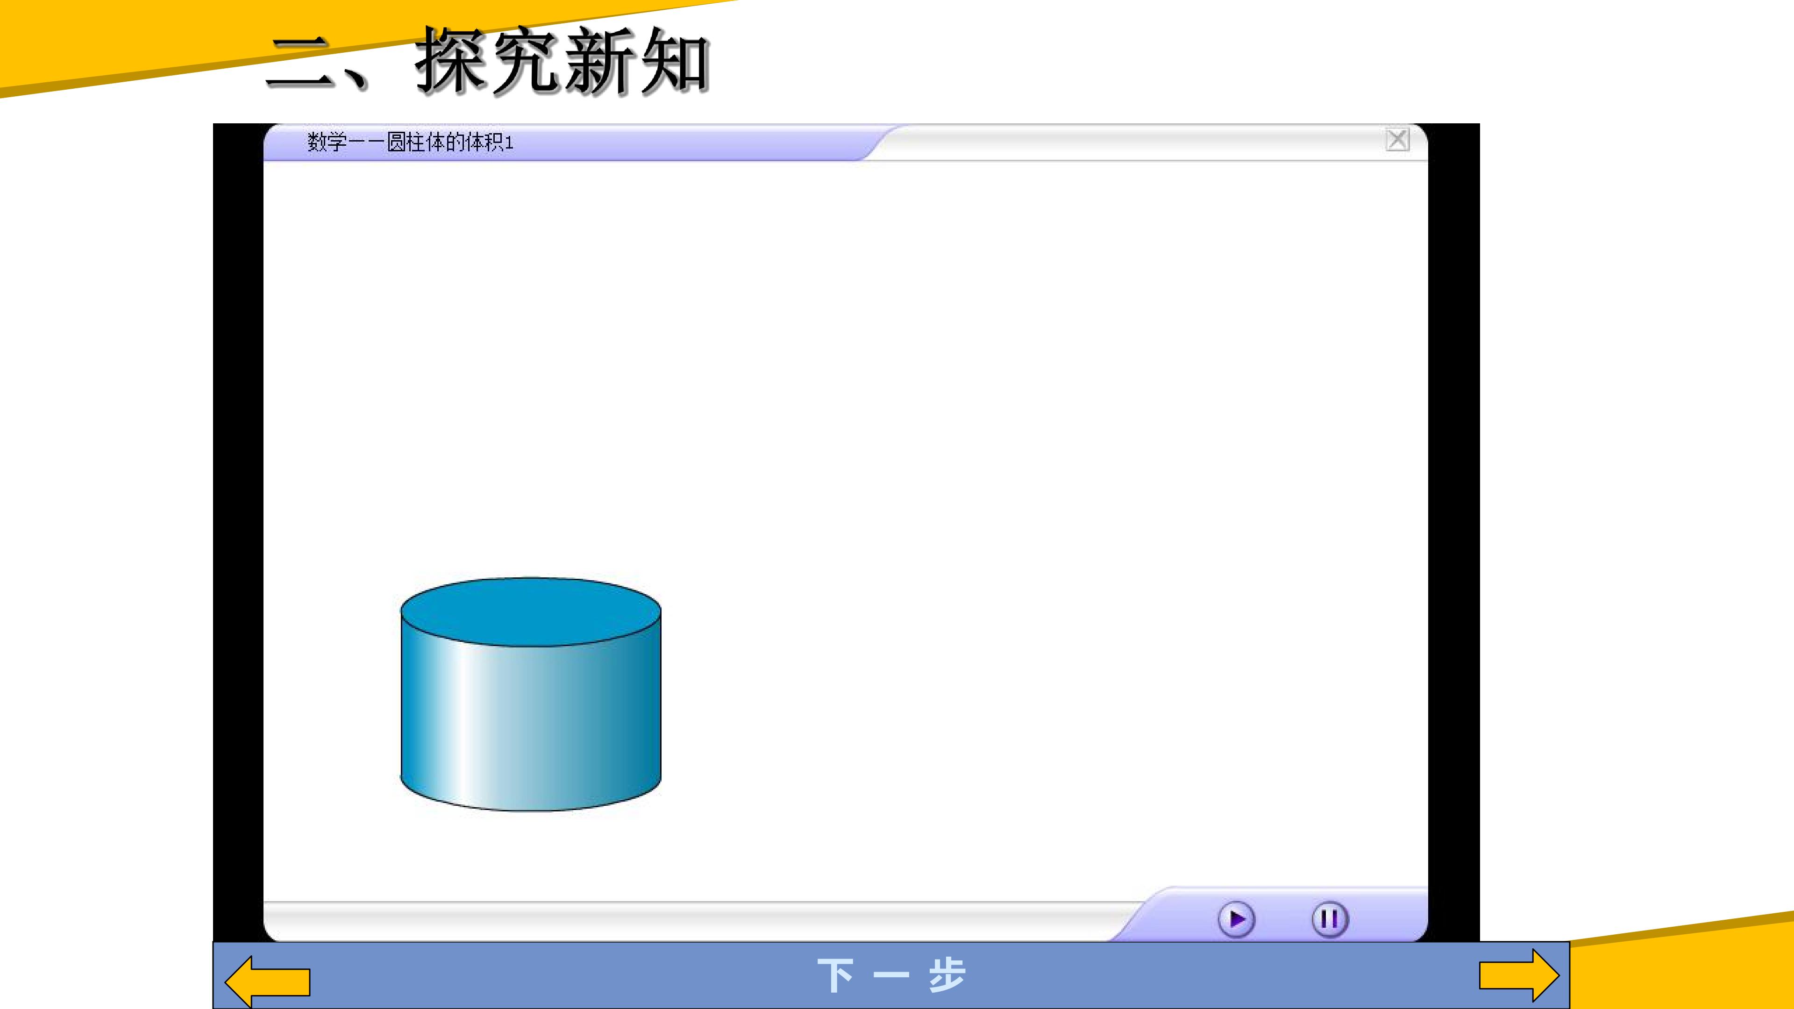Select the blue cylinder shape

pyautogui.click(x=531, y=694)
